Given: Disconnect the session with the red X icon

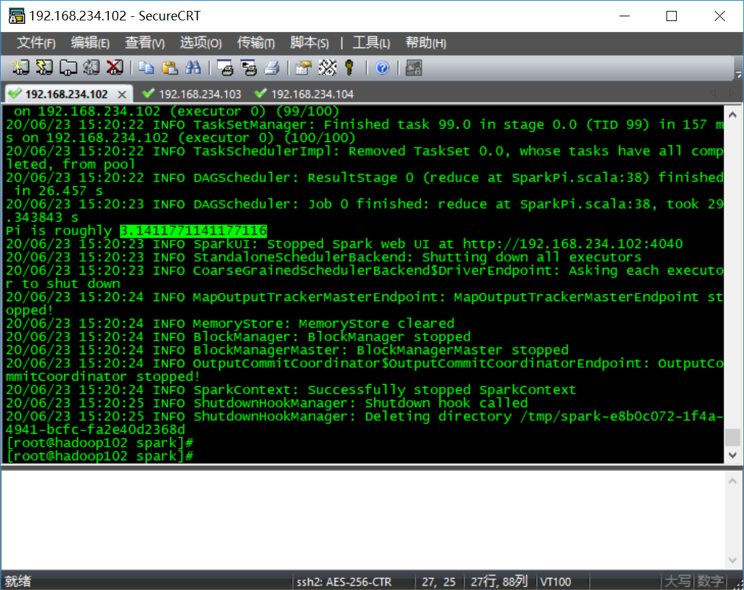Looking at the screenshot, I should (x=112, y=68).
